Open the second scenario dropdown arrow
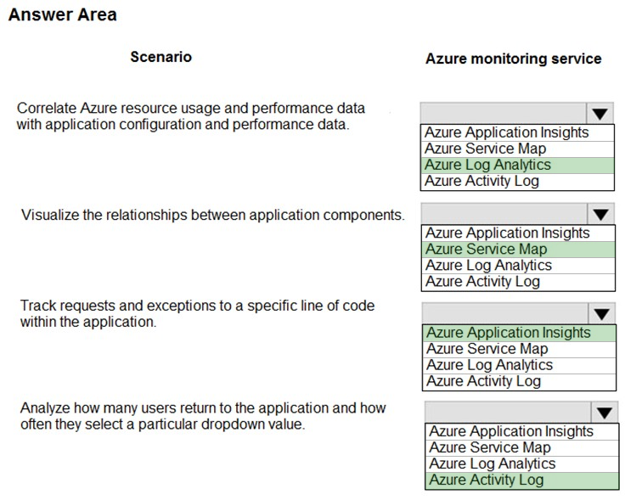The height and width of the screenshot is (500, 625). coord(600,214)
